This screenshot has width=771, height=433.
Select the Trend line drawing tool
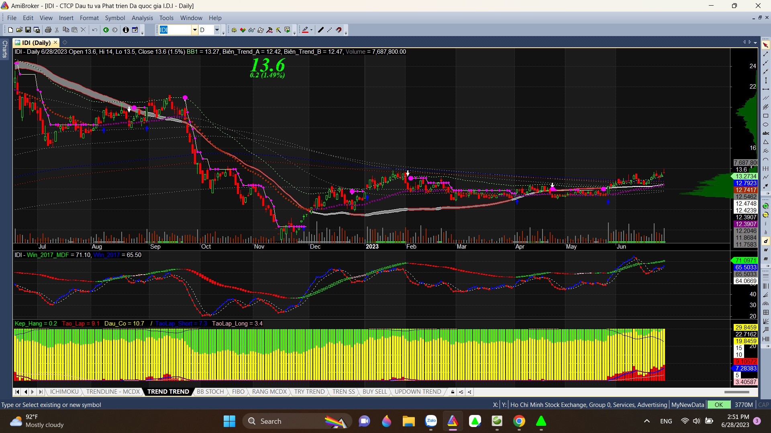[766, 54]
